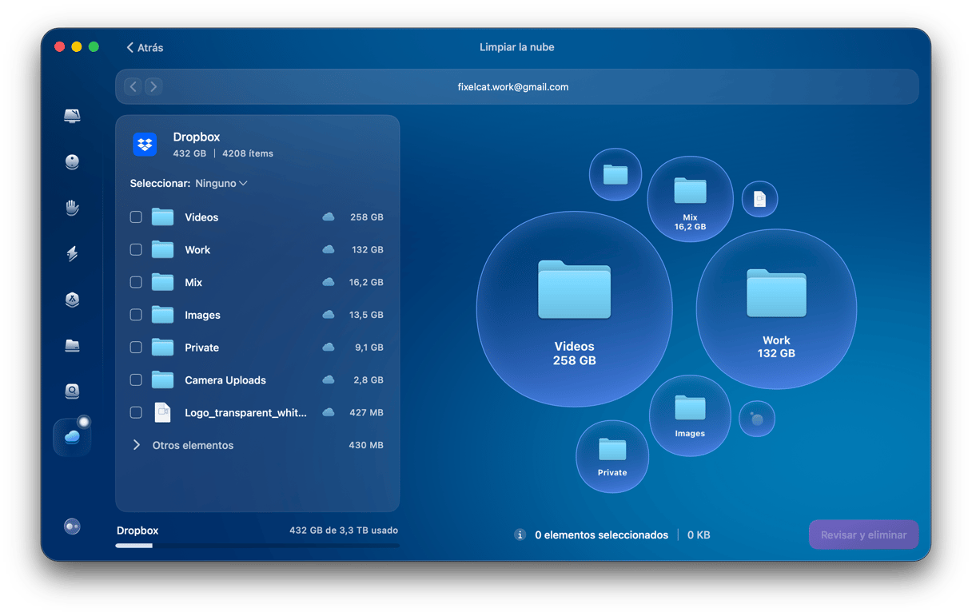Open the Applications icon in sidebar
This screenshot has width=972, height=616.
72,300
